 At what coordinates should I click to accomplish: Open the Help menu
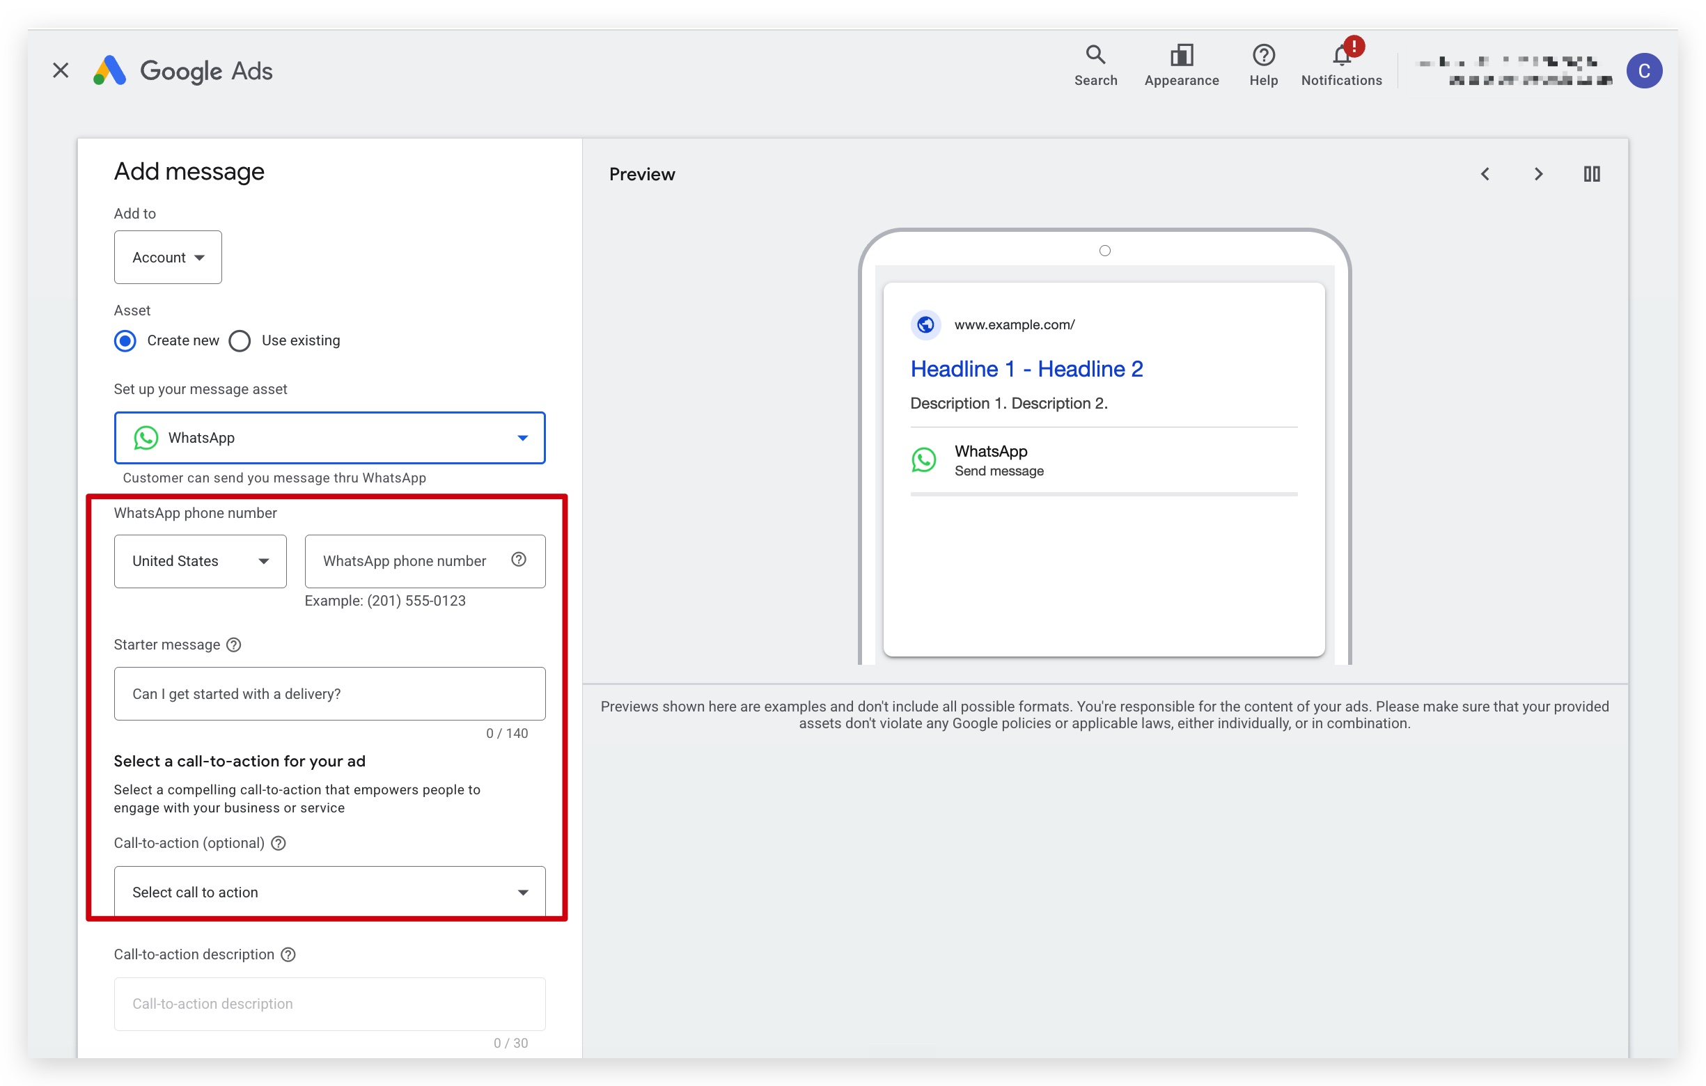[1263, 65]
